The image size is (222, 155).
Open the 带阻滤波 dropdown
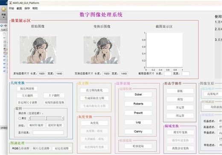tap(220, 145)
